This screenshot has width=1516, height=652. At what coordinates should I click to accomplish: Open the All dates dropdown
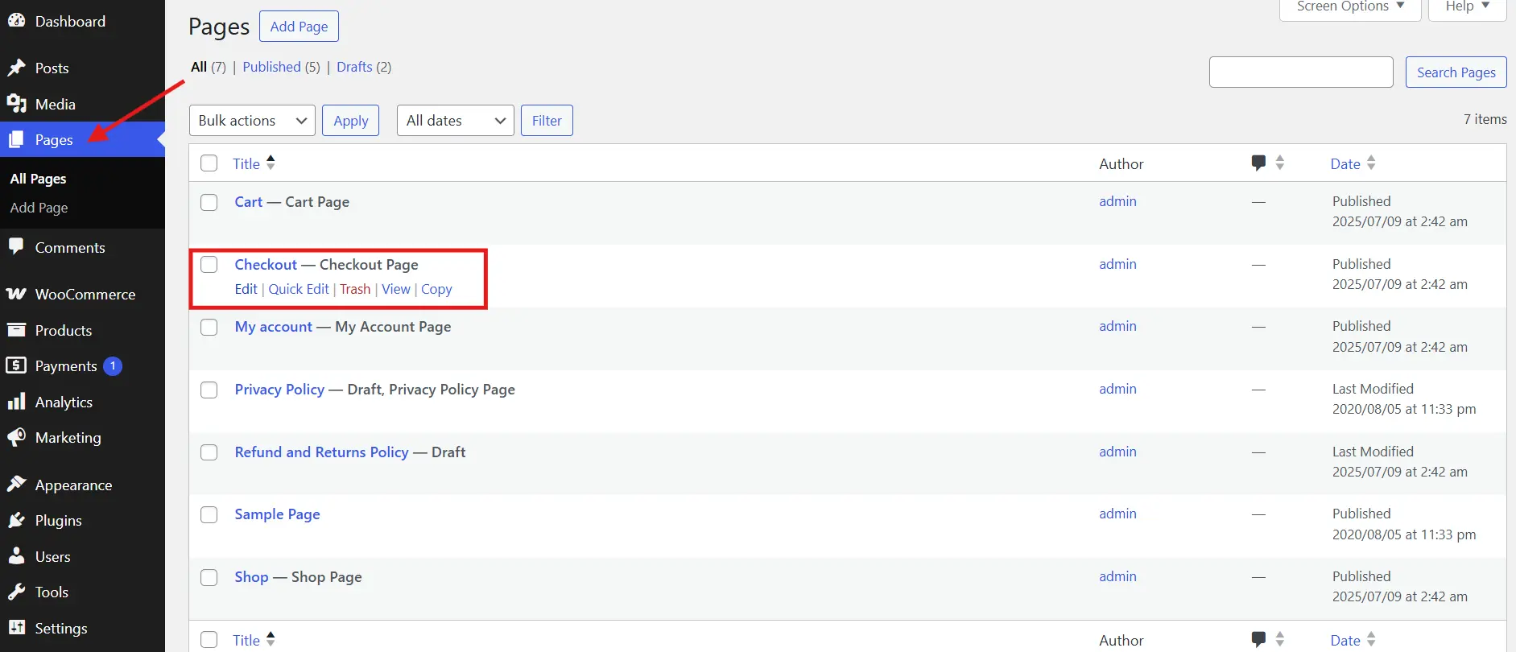[x=456, y=121]
